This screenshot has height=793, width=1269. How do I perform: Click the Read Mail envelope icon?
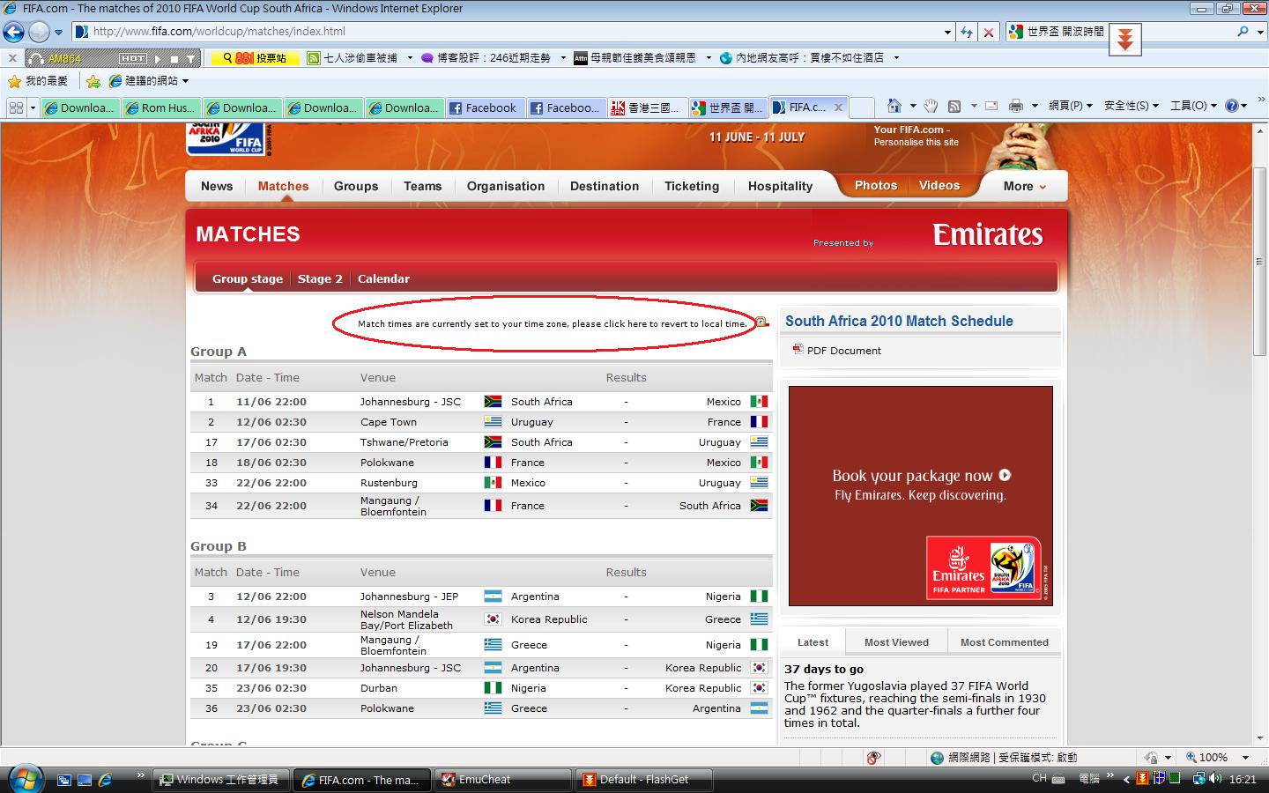(x=991, y=106)
